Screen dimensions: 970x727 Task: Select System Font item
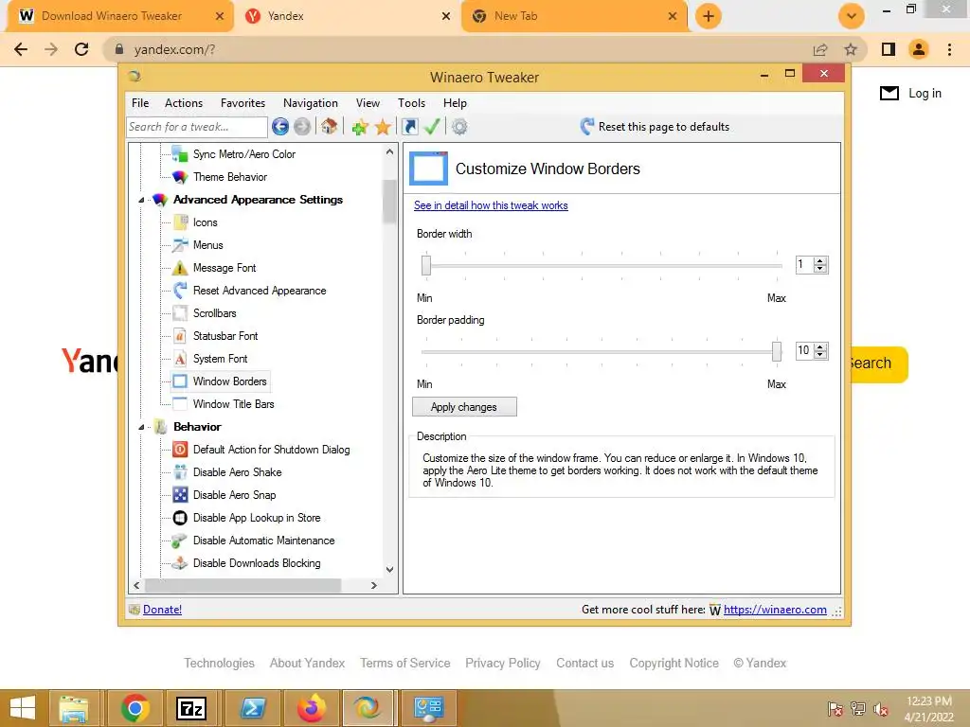220,359
